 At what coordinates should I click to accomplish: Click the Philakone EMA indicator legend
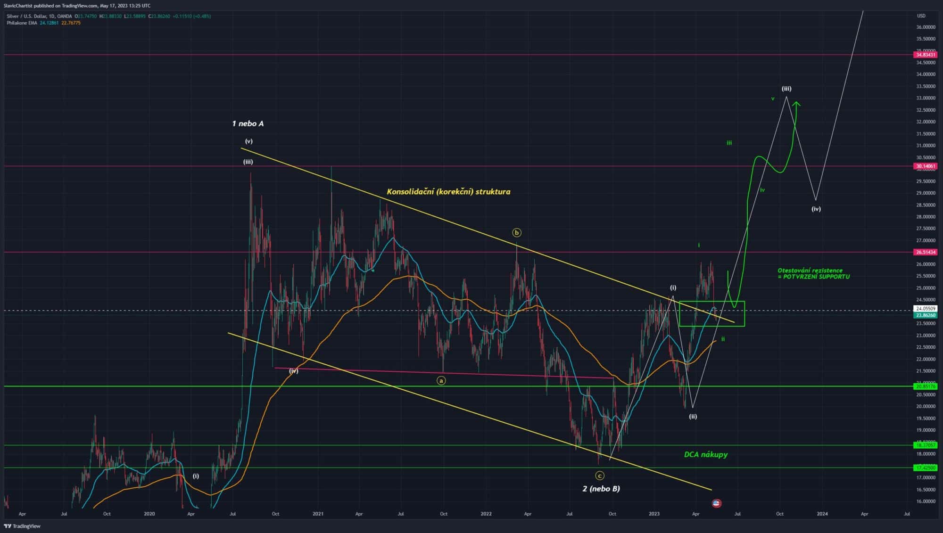[x=22, y=23]
